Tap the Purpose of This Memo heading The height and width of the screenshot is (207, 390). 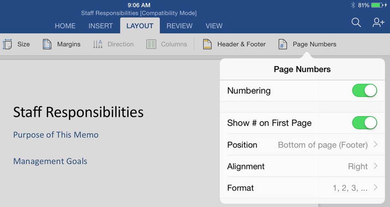(56, 135)
